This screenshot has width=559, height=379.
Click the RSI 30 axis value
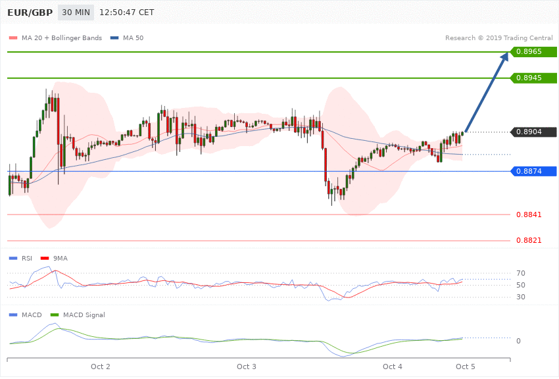[520, 297]
